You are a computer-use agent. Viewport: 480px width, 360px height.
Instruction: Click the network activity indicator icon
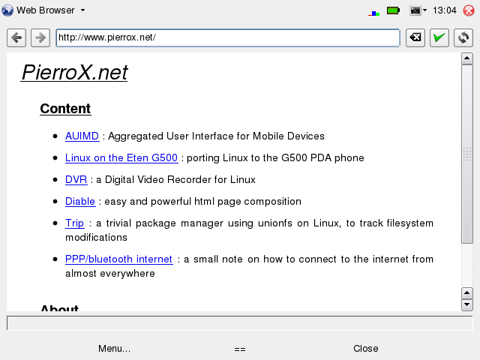click(373, 13)
